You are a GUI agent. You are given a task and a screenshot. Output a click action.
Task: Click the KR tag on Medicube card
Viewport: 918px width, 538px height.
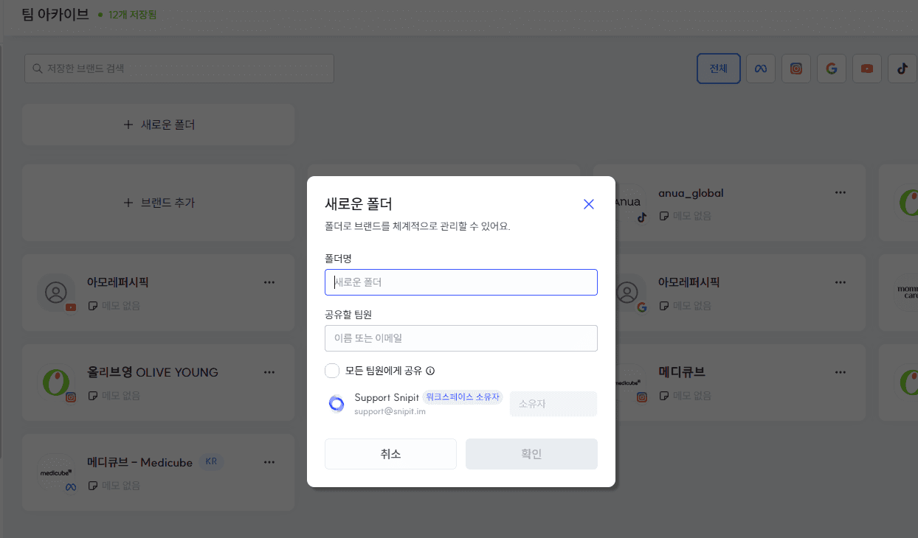[211, 462]
